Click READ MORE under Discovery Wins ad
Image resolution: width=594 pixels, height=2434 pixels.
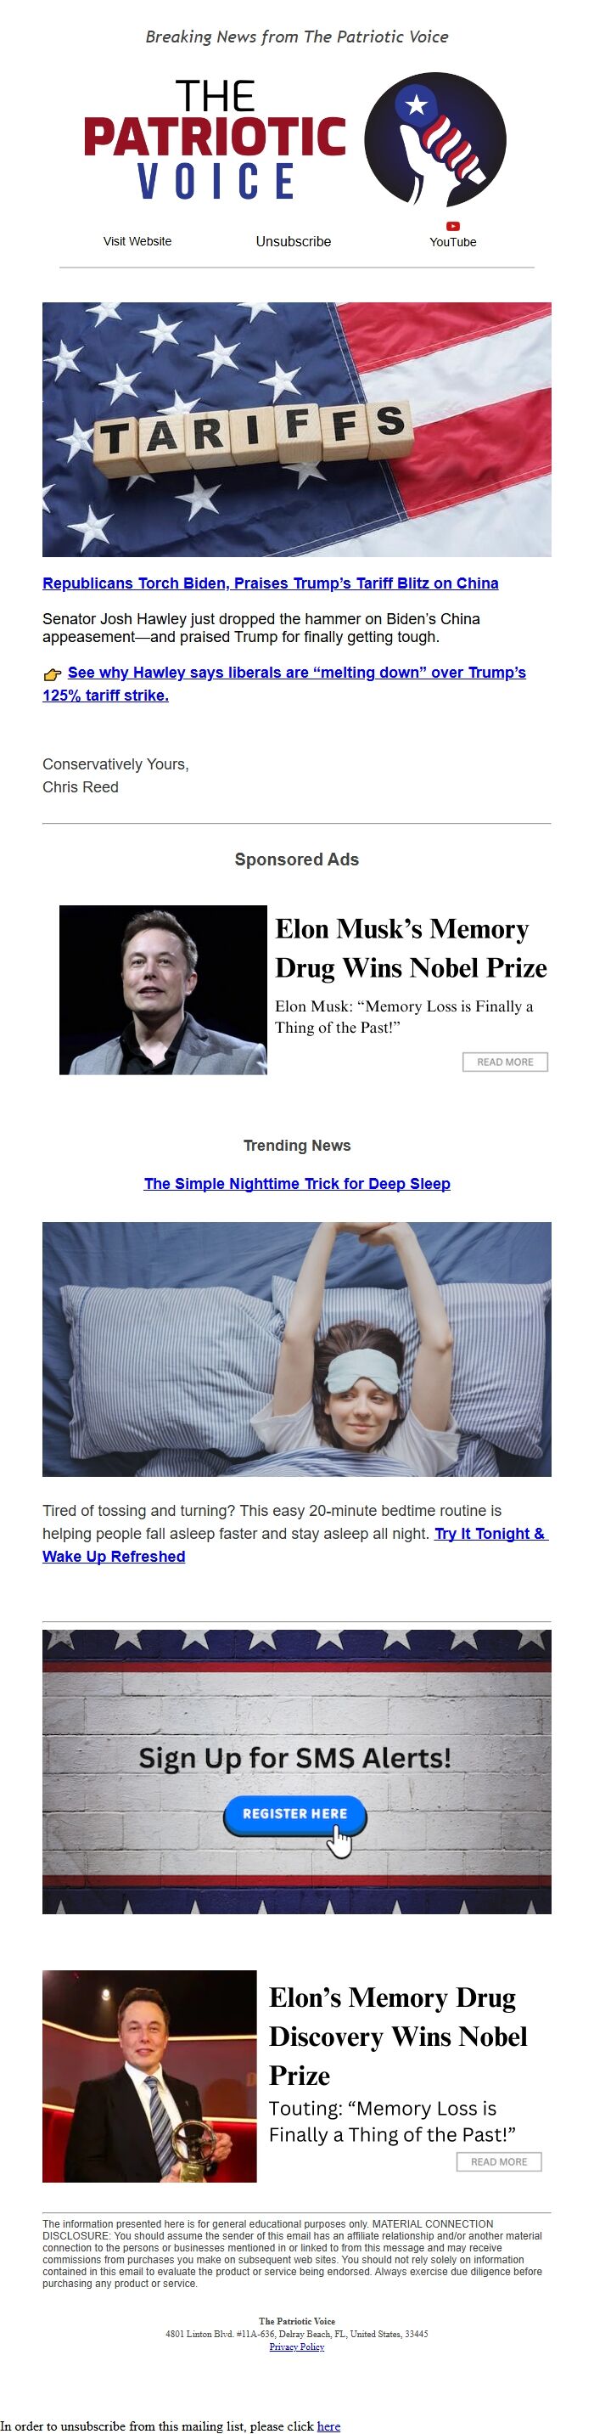click(x=500, y=2162)
